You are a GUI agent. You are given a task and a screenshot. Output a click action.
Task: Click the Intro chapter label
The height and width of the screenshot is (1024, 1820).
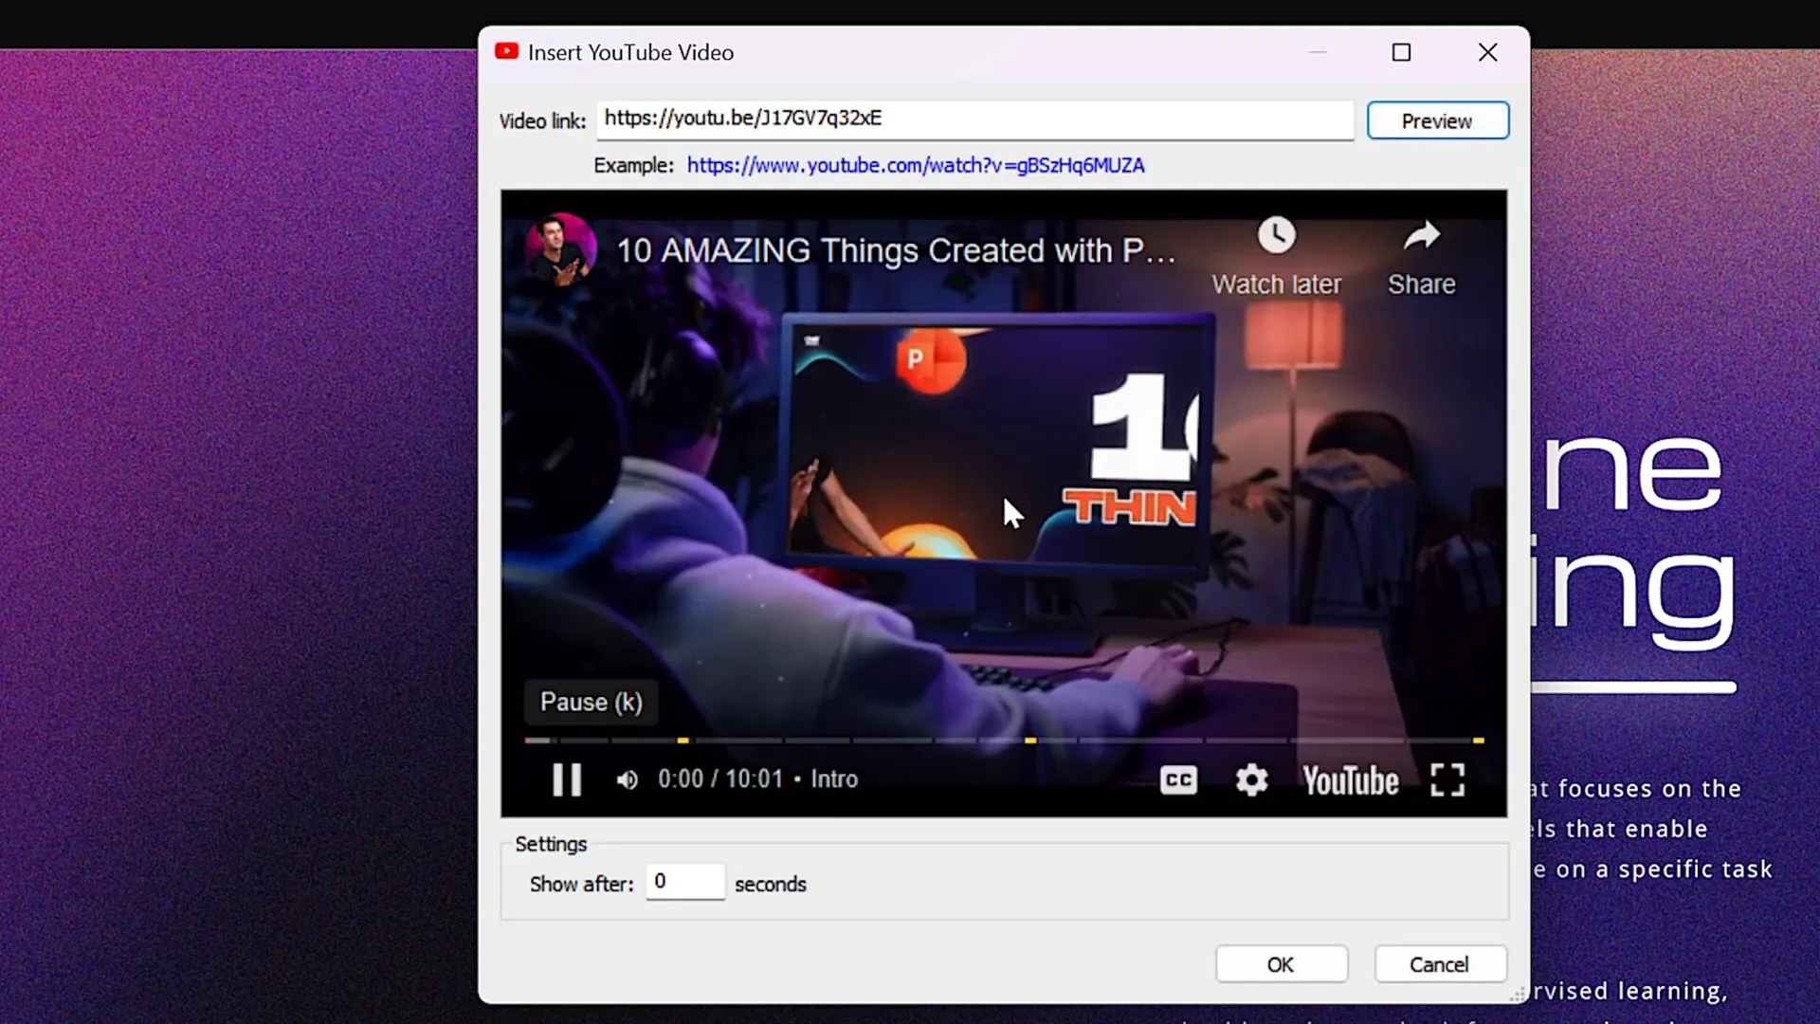[834, 779]
